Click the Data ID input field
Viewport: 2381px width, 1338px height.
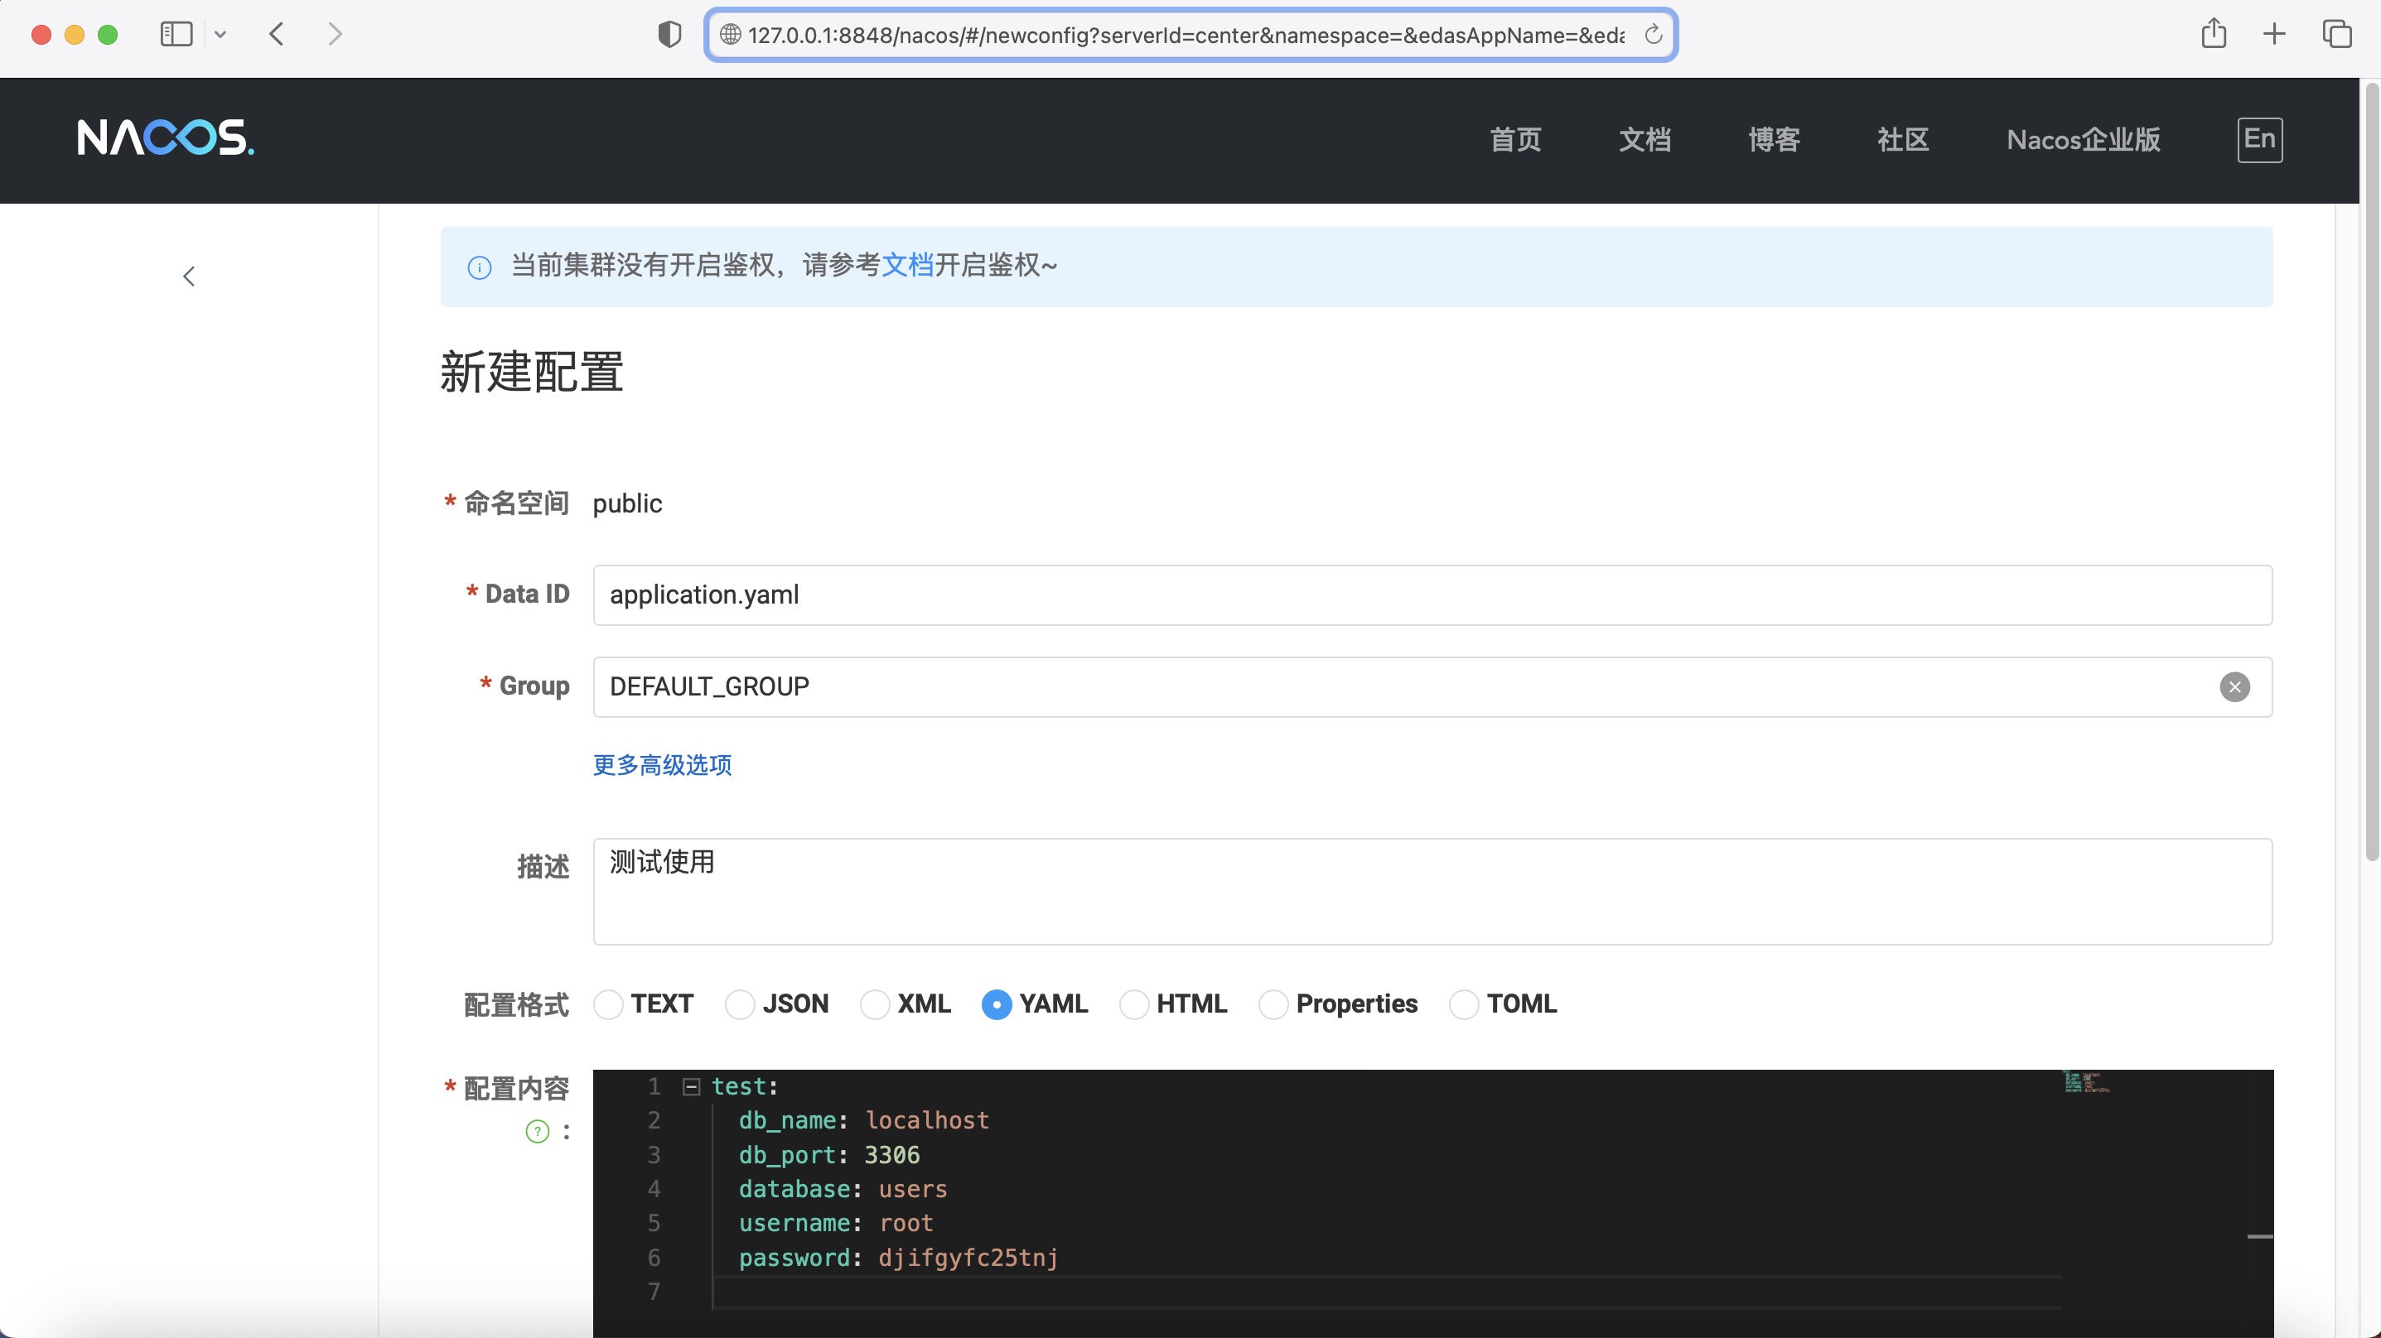[x=1432, y=595]
